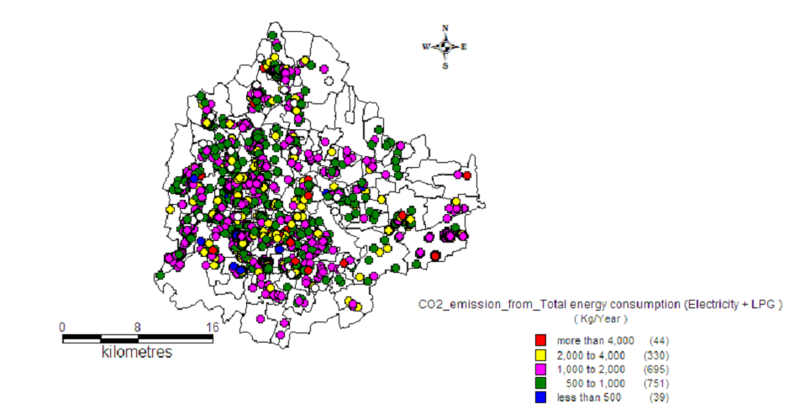Click the red point at map's far east edge
The image size is (810, 419).
466,175
